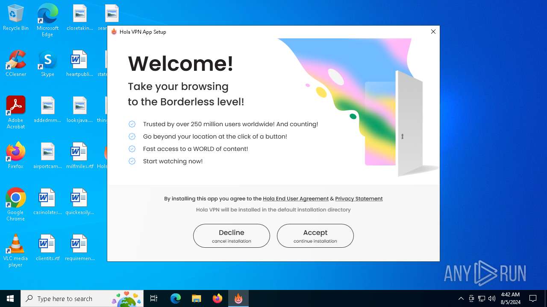This screenshot has width=547, height=307.
Task: Open File Explorer from the taskbar
Action: (x=197, y=298)
